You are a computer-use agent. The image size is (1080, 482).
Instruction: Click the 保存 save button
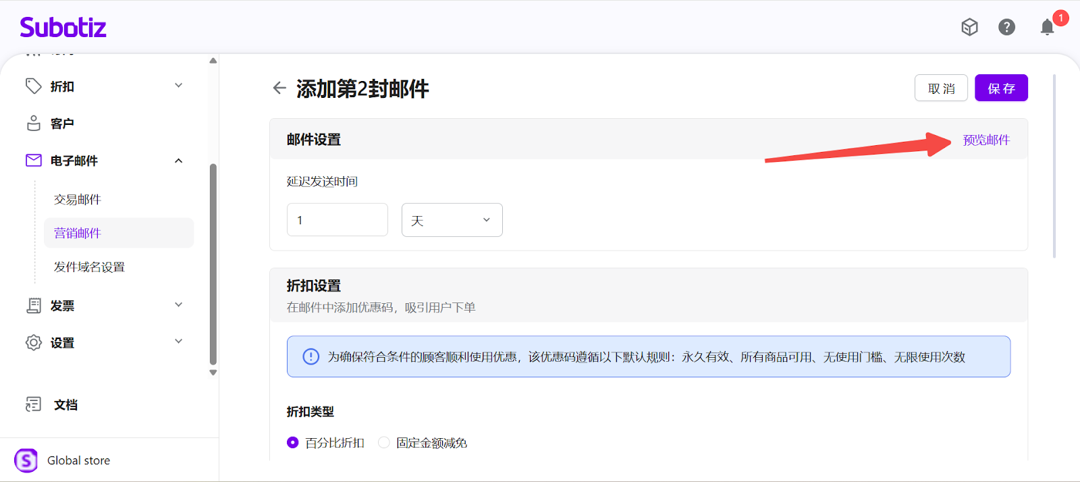tap(1001, 88)
